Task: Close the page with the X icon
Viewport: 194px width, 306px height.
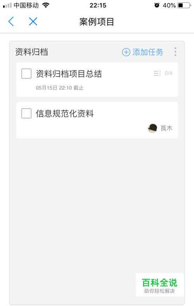Action: click(x=33, y=21)
